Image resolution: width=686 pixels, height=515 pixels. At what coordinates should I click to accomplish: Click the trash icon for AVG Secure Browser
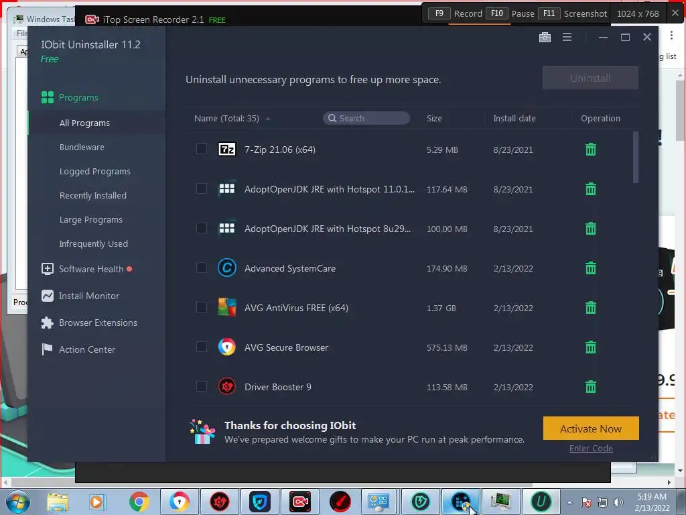click(x=591, y=347)
